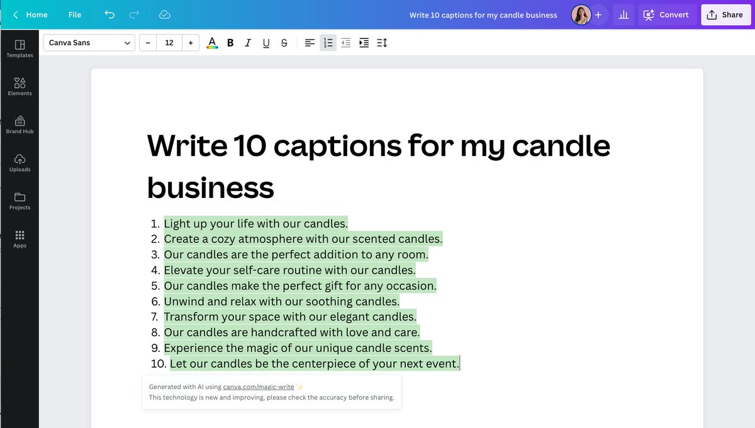The height and width of the screenshot is (428, 755).
Task: Open the Uploads panel
Action: click(20, 162)
